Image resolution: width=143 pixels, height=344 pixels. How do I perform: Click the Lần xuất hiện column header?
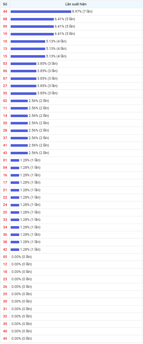(76, 4)
